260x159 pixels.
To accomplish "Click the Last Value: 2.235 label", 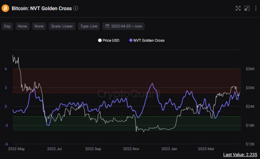I will click(x=240, y=155).
